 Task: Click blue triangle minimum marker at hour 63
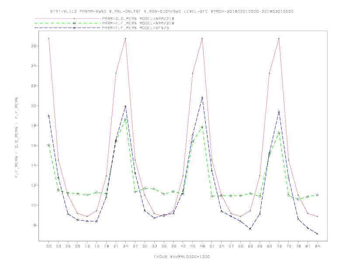pyautogui.click(x=250, y=229)
